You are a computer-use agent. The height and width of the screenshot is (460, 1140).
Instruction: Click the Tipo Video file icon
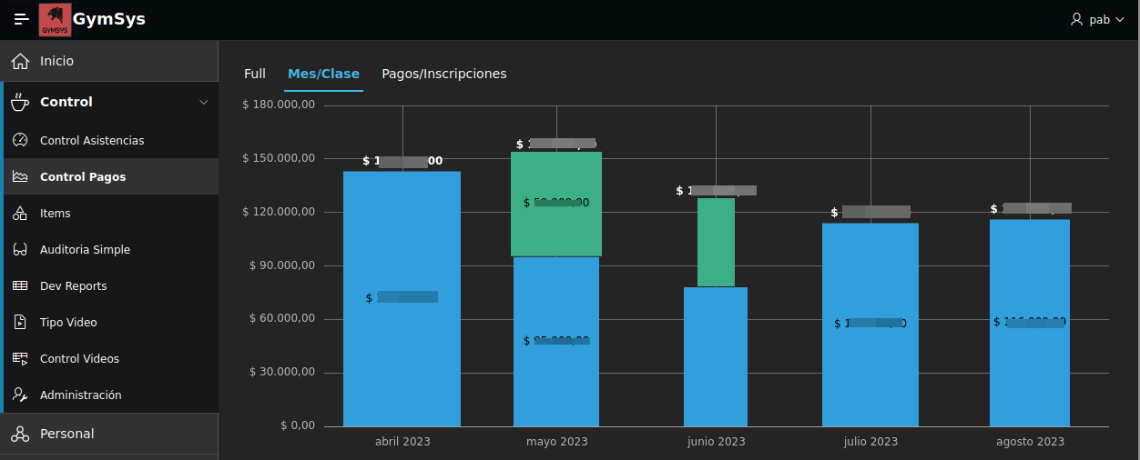tap(20, 323)
